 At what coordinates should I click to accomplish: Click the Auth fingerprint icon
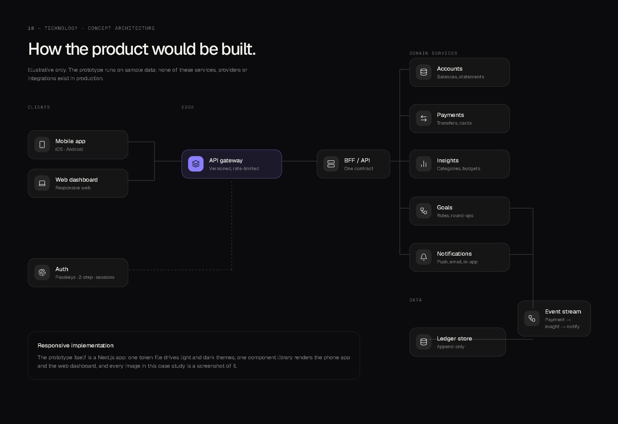tap(42, 272)
